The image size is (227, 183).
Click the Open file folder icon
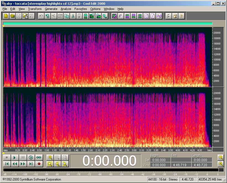coord(12,16)
